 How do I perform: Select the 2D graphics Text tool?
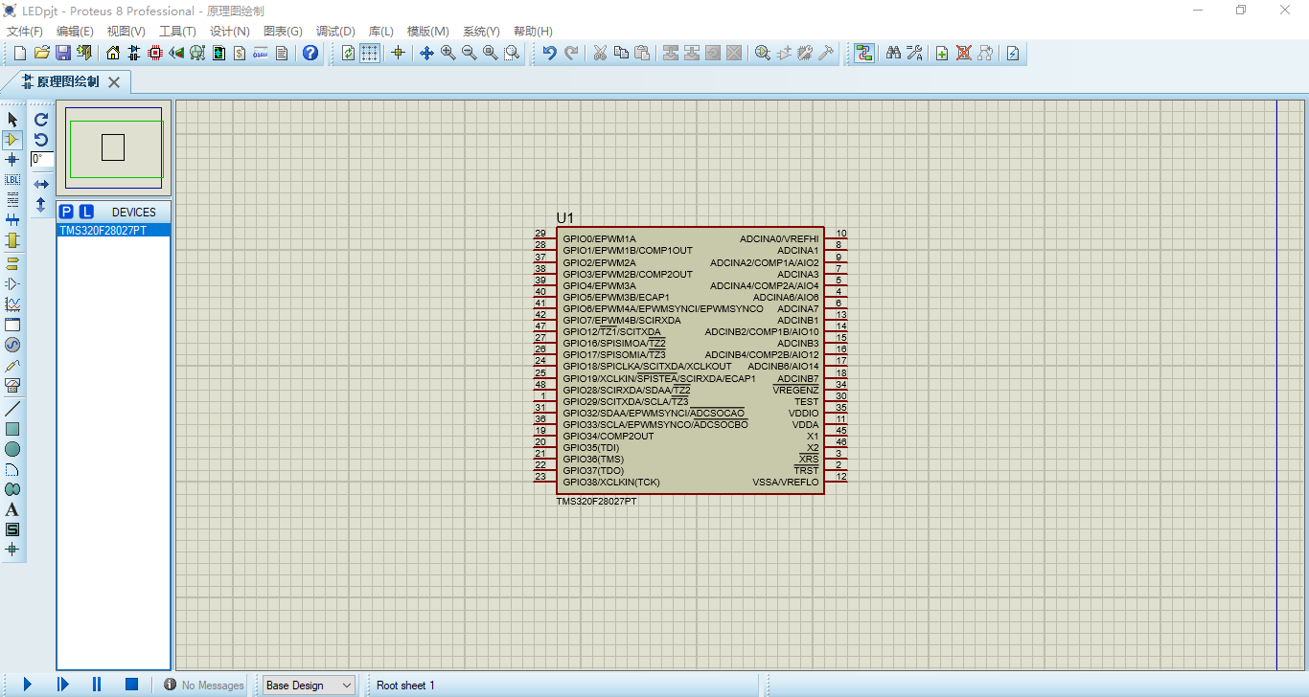point(12,509)
